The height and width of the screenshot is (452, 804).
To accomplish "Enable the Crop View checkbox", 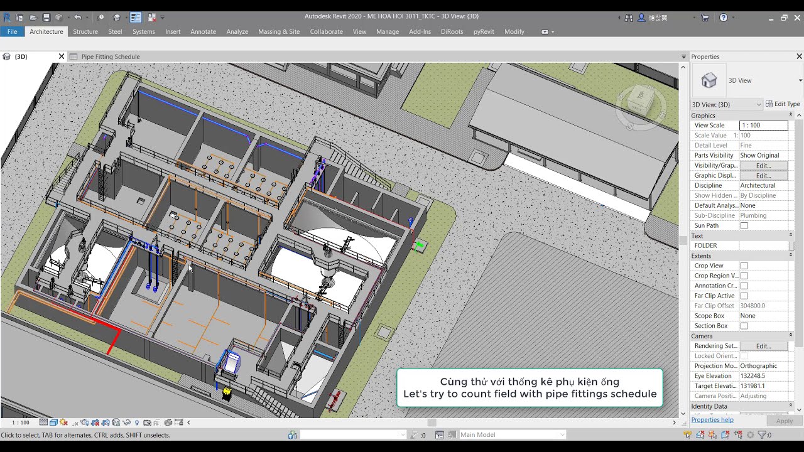I will (x=744, y=266).
